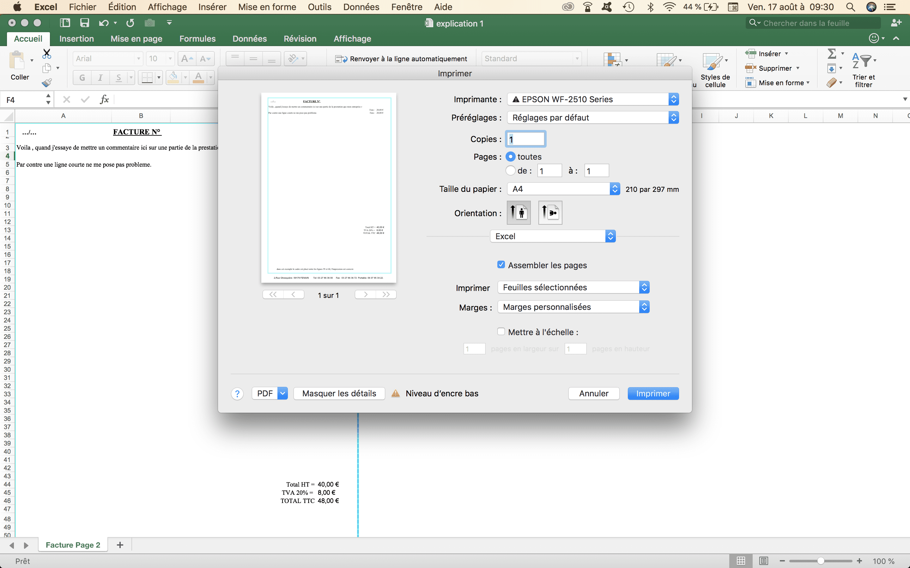Switch to page layout view icon
Viewport: 910px width, 568px height.
[x=763, y=561]
